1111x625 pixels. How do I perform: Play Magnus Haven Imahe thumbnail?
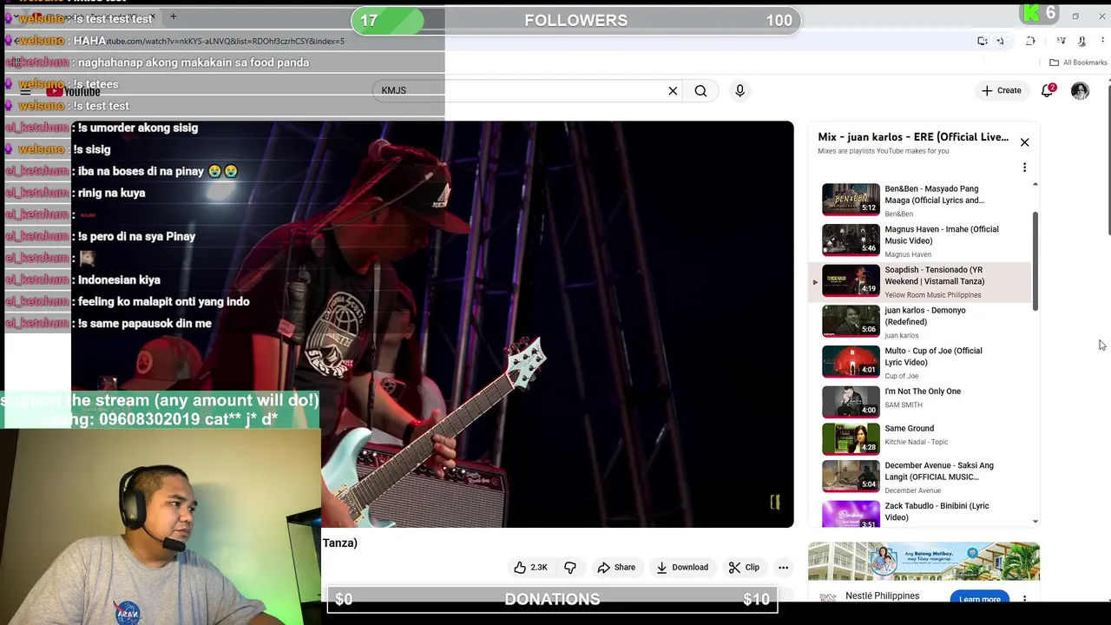[851, 240]
